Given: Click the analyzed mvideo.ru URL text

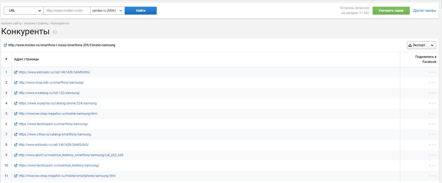Looking at the screenshot, I should click(62, 45).
